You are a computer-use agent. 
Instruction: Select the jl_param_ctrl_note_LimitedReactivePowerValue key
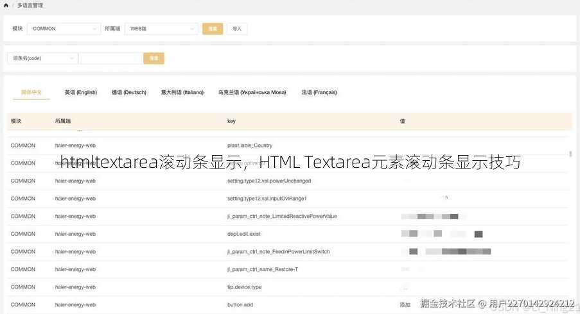point(282,216)
